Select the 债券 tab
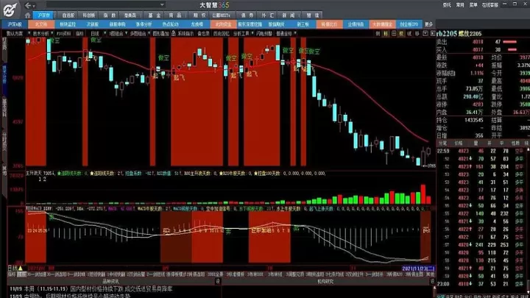The image size is (530, 298). pyautogui.click(x=247, y=15)
